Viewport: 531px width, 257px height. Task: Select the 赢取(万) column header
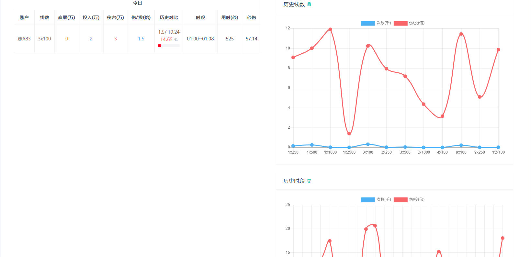pos(66,17)
